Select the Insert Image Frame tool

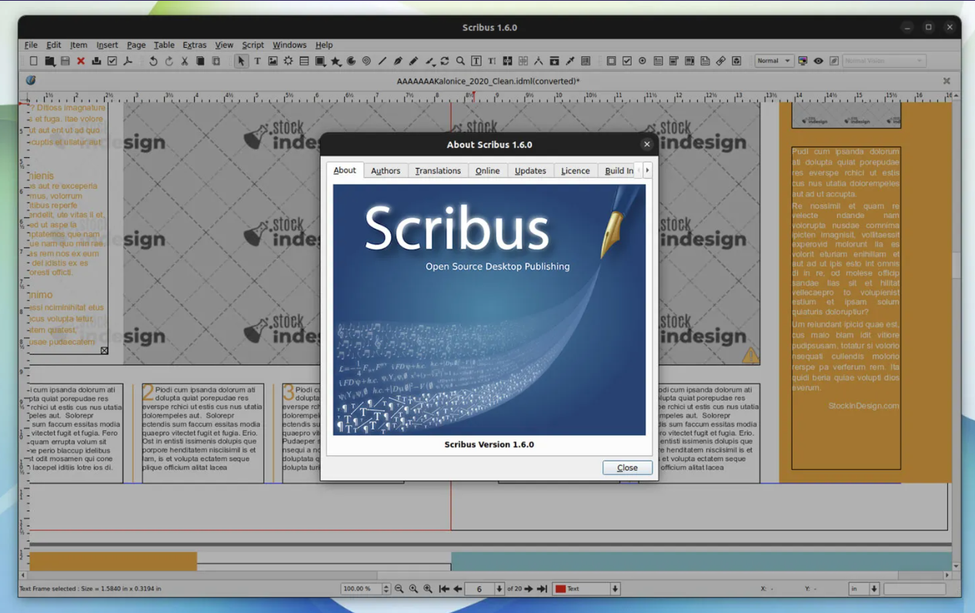coord(272,61)
